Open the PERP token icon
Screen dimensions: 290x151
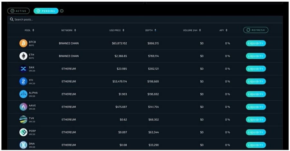tap(23, 132)
